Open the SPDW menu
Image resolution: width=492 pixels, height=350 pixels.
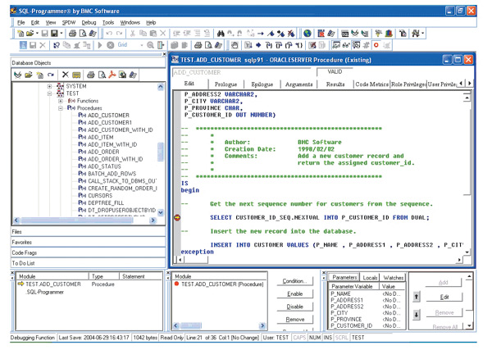69,23
